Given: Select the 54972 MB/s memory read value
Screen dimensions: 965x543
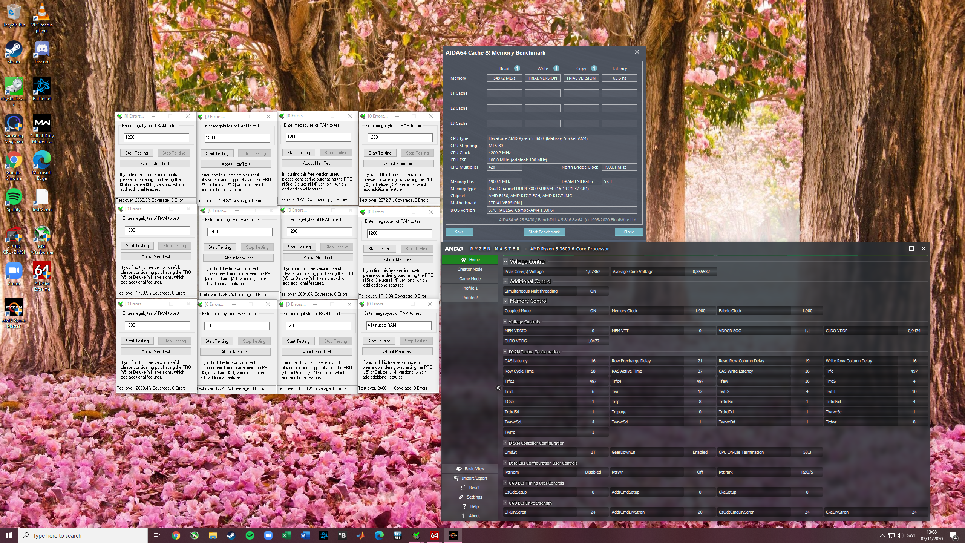Looking at the screenshot, I should pos(504,78).
